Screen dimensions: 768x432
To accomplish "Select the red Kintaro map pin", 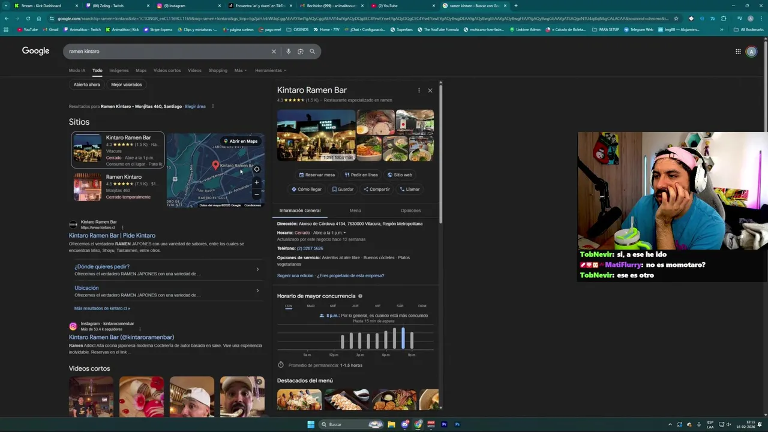I will tap(215, 164).
